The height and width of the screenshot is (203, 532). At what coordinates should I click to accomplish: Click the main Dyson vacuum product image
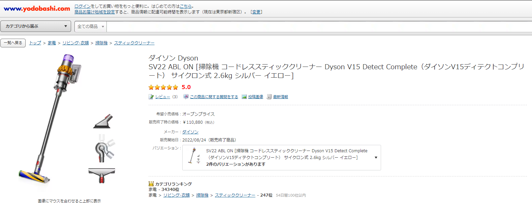click(x=51, y=119)
